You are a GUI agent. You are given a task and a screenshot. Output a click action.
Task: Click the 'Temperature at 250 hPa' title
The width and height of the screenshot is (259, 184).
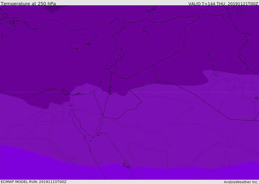(28, 4)
